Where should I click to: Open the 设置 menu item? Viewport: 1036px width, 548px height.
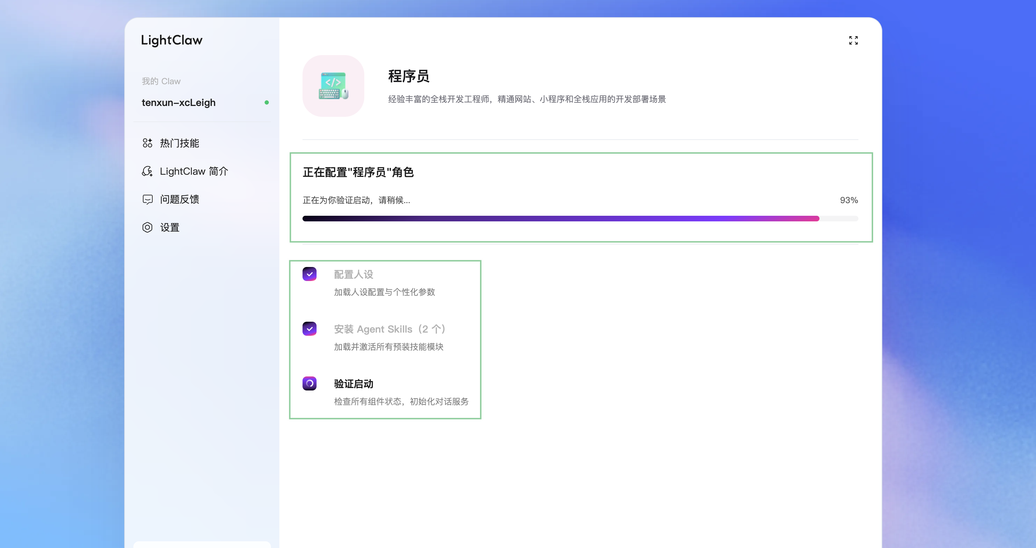(202, 228)
